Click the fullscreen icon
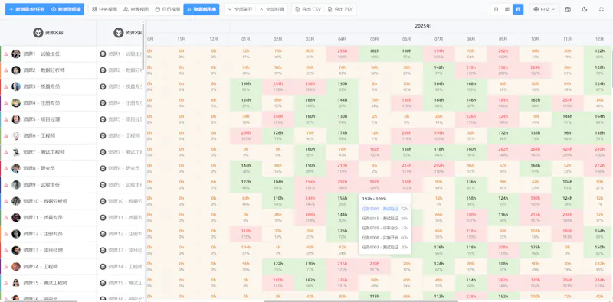The width and height of the screenshot is (613, 302). pyautogui.click(x=602, y=9)
